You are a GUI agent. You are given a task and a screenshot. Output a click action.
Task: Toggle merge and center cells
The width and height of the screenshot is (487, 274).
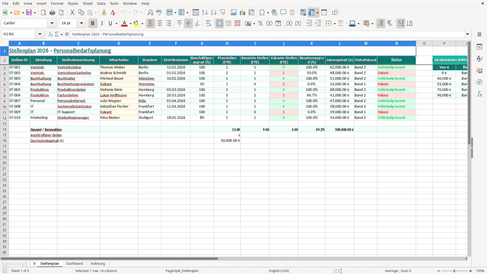(220, 24)
